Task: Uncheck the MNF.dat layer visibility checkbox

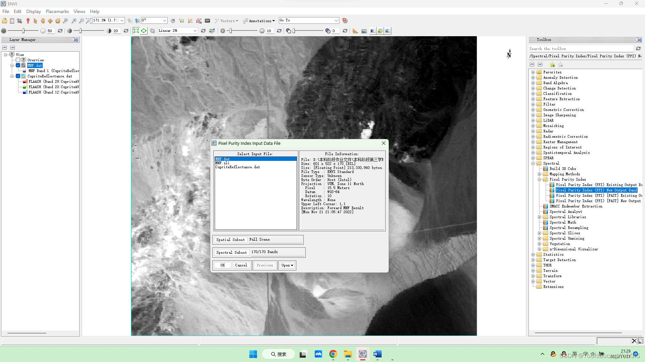Action: click(18, 65)
